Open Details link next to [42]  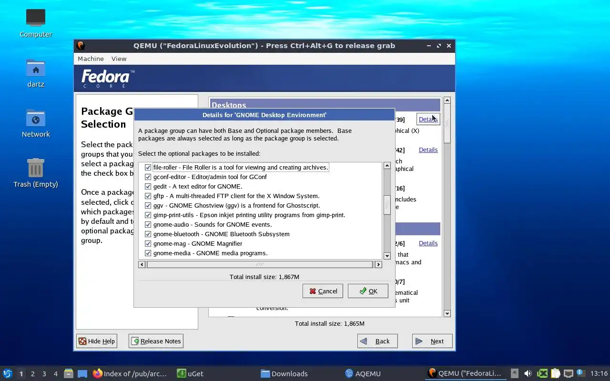click(428, 150)
